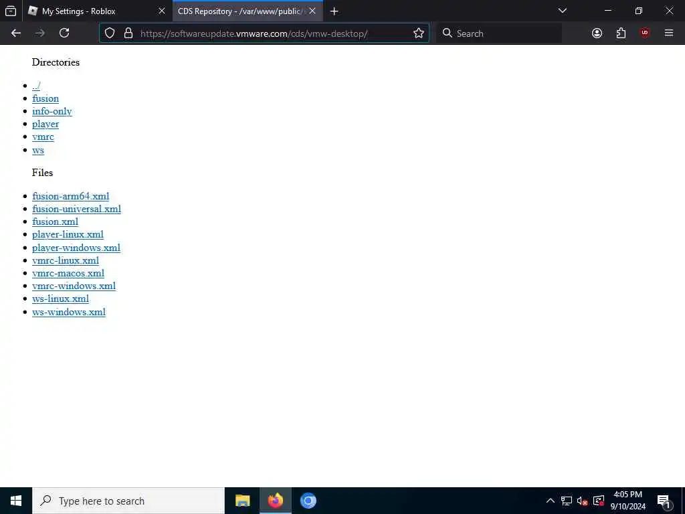Go to parent directory ../ link
This screenshot has width=685, height=514.
coord(36,86)
